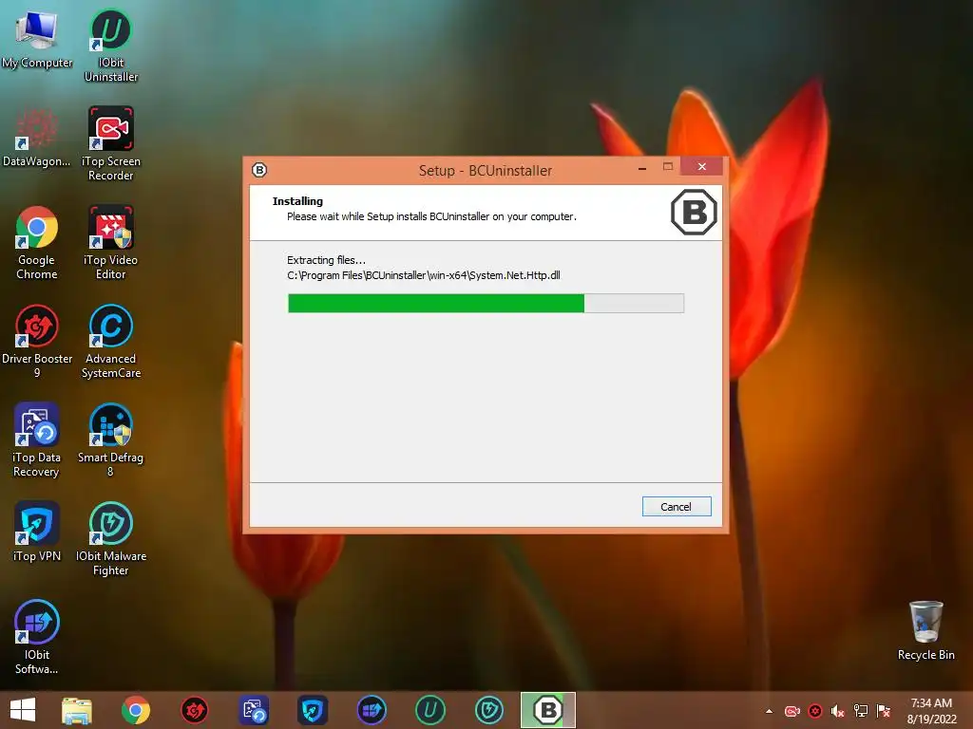Launch IObit Malware Fighter shortcut
973x729 pixels.
(111, 539)
